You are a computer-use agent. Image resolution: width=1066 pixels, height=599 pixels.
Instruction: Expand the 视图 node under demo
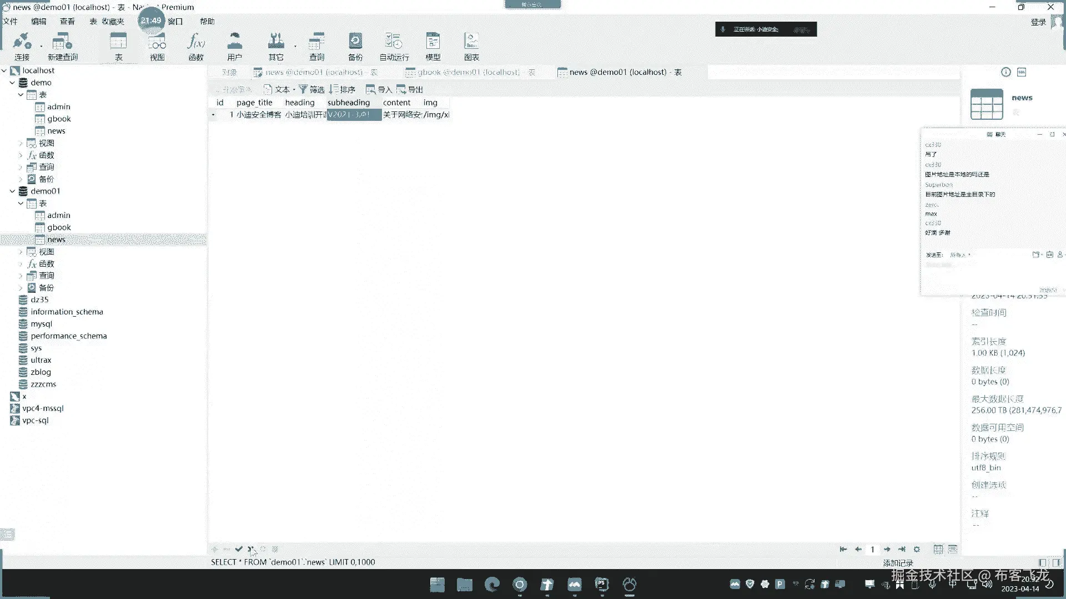pyautogui.click(x=21, y=143)
